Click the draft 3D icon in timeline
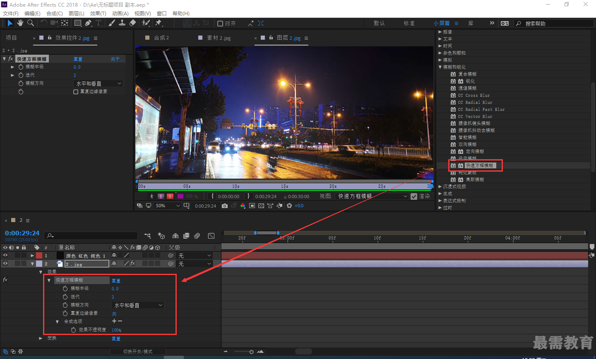596x359 pixels. [x=161, y=236]
